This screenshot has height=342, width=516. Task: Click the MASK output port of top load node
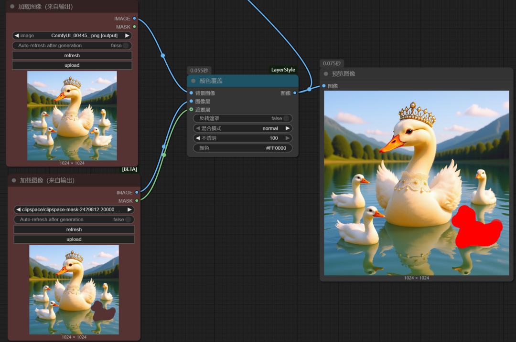(x=134, y=27)
